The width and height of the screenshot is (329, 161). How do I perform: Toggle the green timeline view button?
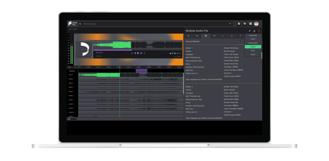70,68
